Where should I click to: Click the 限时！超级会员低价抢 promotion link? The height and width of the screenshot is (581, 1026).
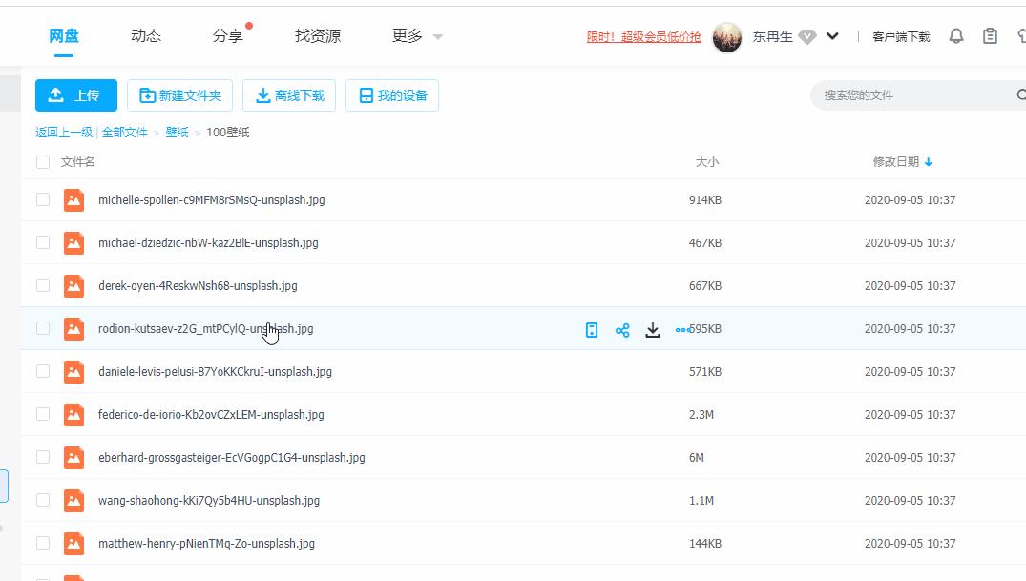[x=644, y=36]
